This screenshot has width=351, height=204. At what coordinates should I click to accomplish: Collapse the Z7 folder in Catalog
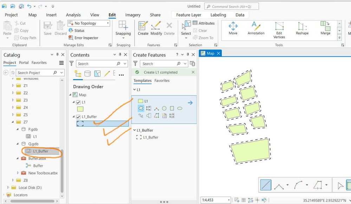point(13,122)
